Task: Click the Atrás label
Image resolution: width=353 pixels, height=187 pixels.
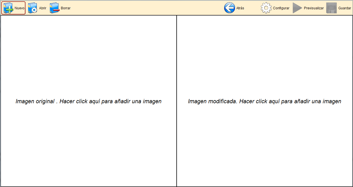Action: [240, 8]
